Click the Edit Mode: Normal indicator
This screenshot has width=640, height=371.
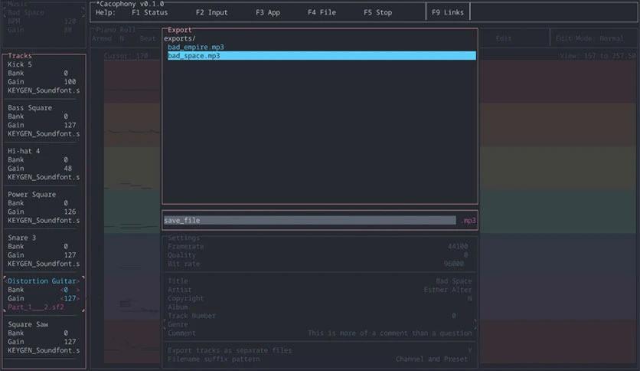coord(589,38)
